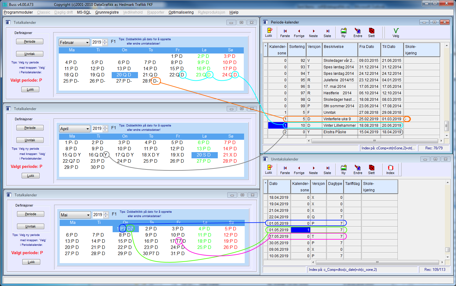The image size is (456, 286).
Task: Click Unntak button in Mai Totalkalender
Action: [x=31, y=226]
